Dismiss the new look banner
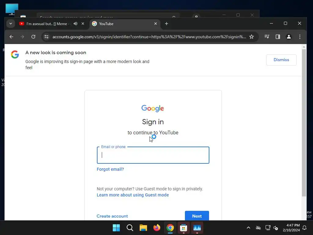This screenshot has height=235, width=313. tap(281, 60)
